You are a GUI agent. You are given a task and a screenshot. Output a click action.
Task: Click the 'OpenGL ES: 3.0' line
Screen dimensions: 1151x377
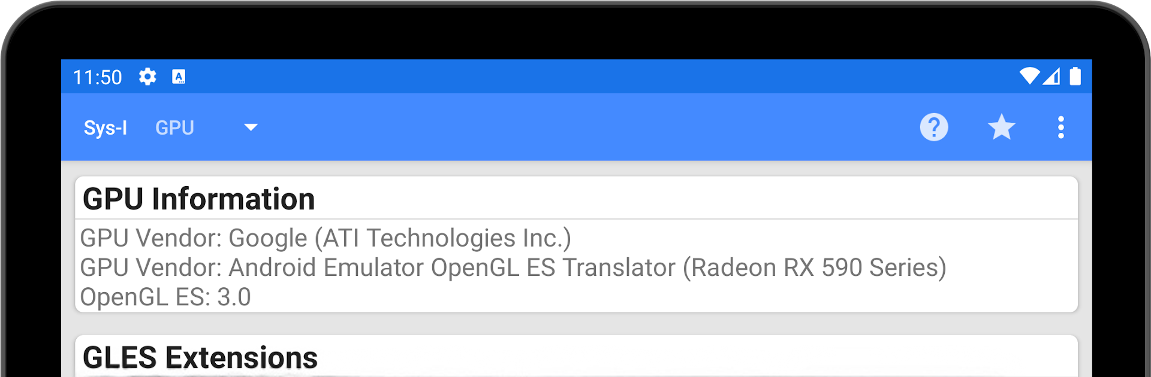[x=165, y=297]
